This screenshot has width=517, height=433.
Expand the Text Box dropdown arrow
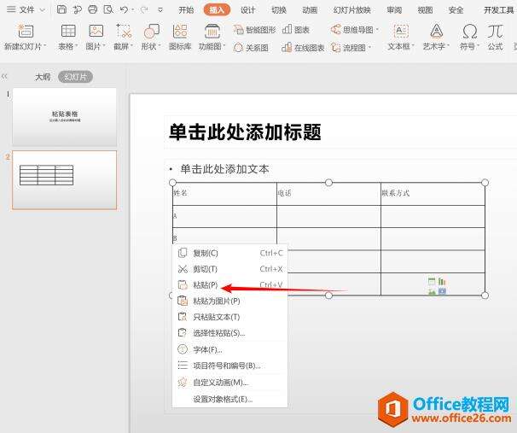(412, 46)
